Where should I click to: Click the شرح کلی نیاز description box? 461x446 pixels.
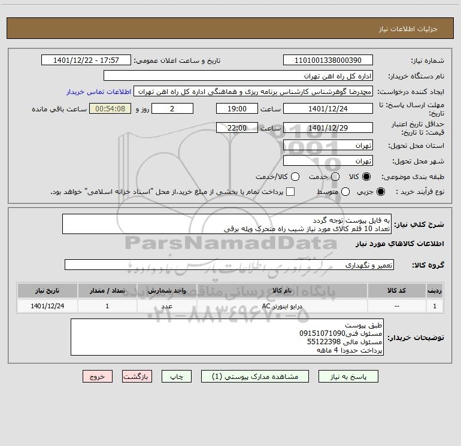click(x=227, y=224)
